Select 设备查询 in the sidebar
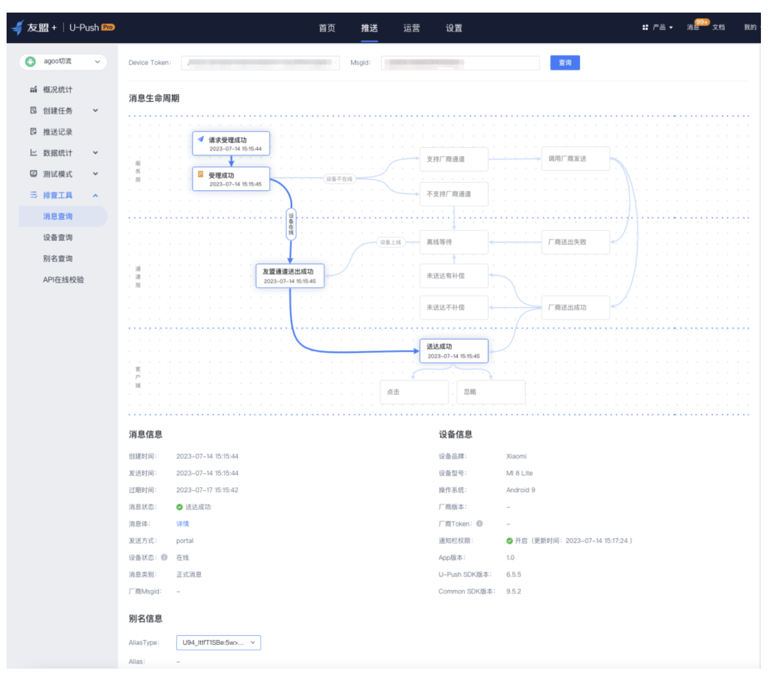The height and width of the screenshot is (679, 773). pyautogui.click(x=58, y=238)
